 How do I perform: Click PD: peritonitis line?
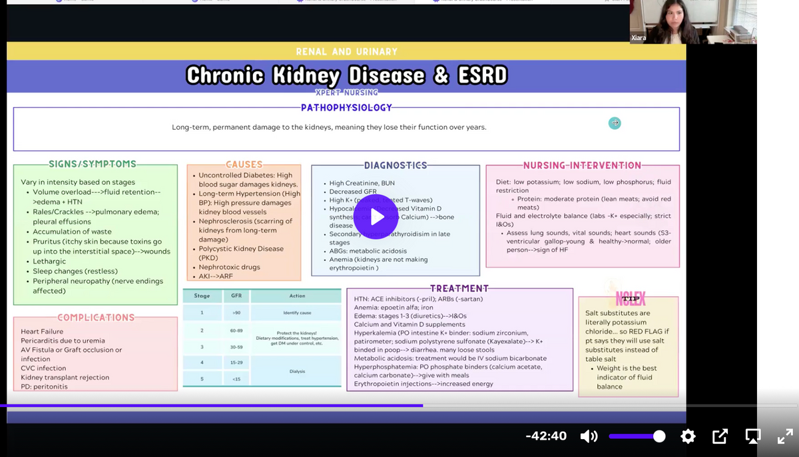click(x=44, y=386)
